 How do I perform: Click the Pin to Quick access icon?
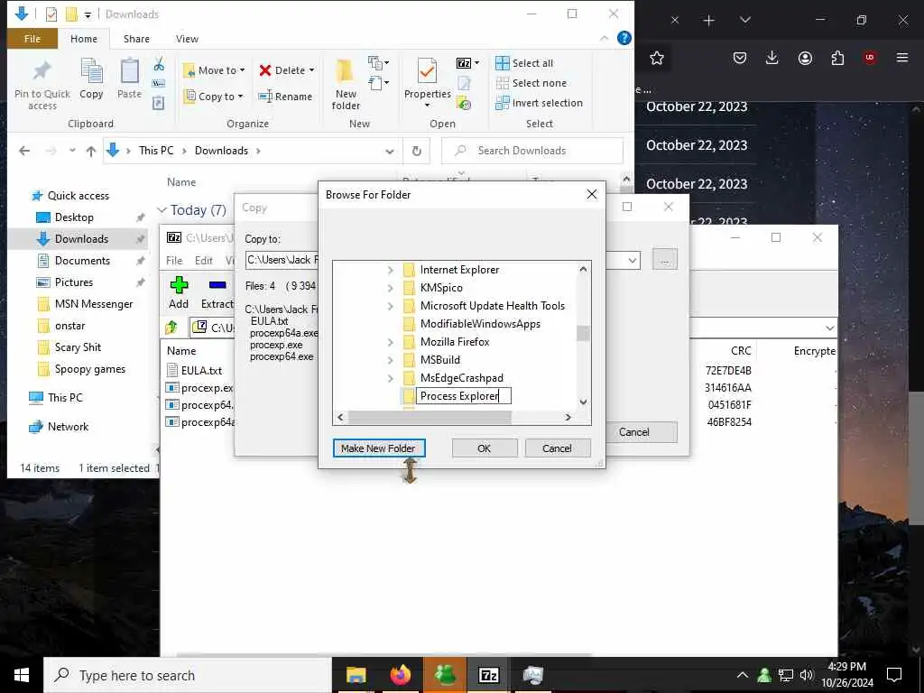tap(42, 72)
